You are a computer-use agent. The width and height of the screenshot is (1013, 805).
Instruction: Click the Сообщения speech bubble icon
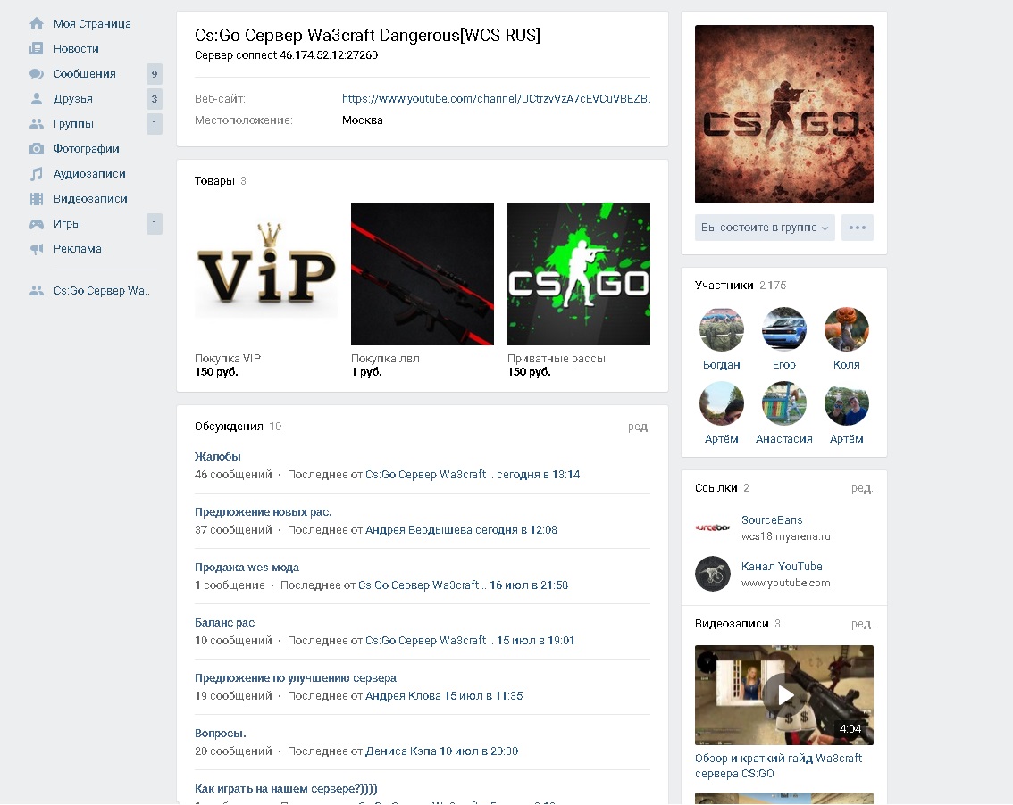pos(37,73)
